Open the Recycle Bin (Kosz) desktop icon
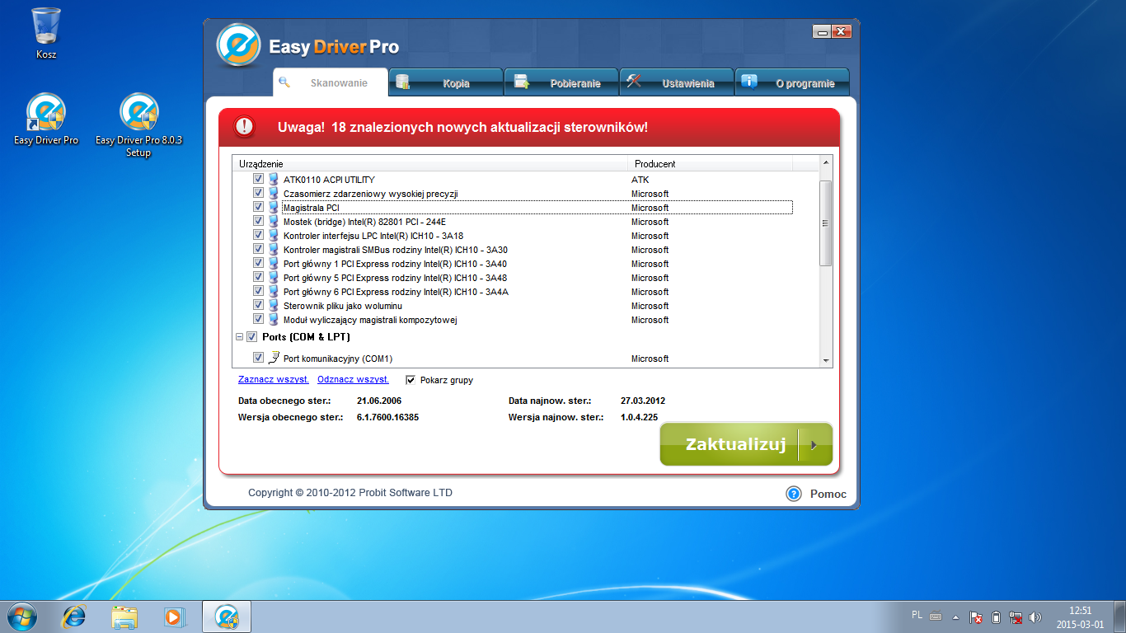 [x=46, y=33]
